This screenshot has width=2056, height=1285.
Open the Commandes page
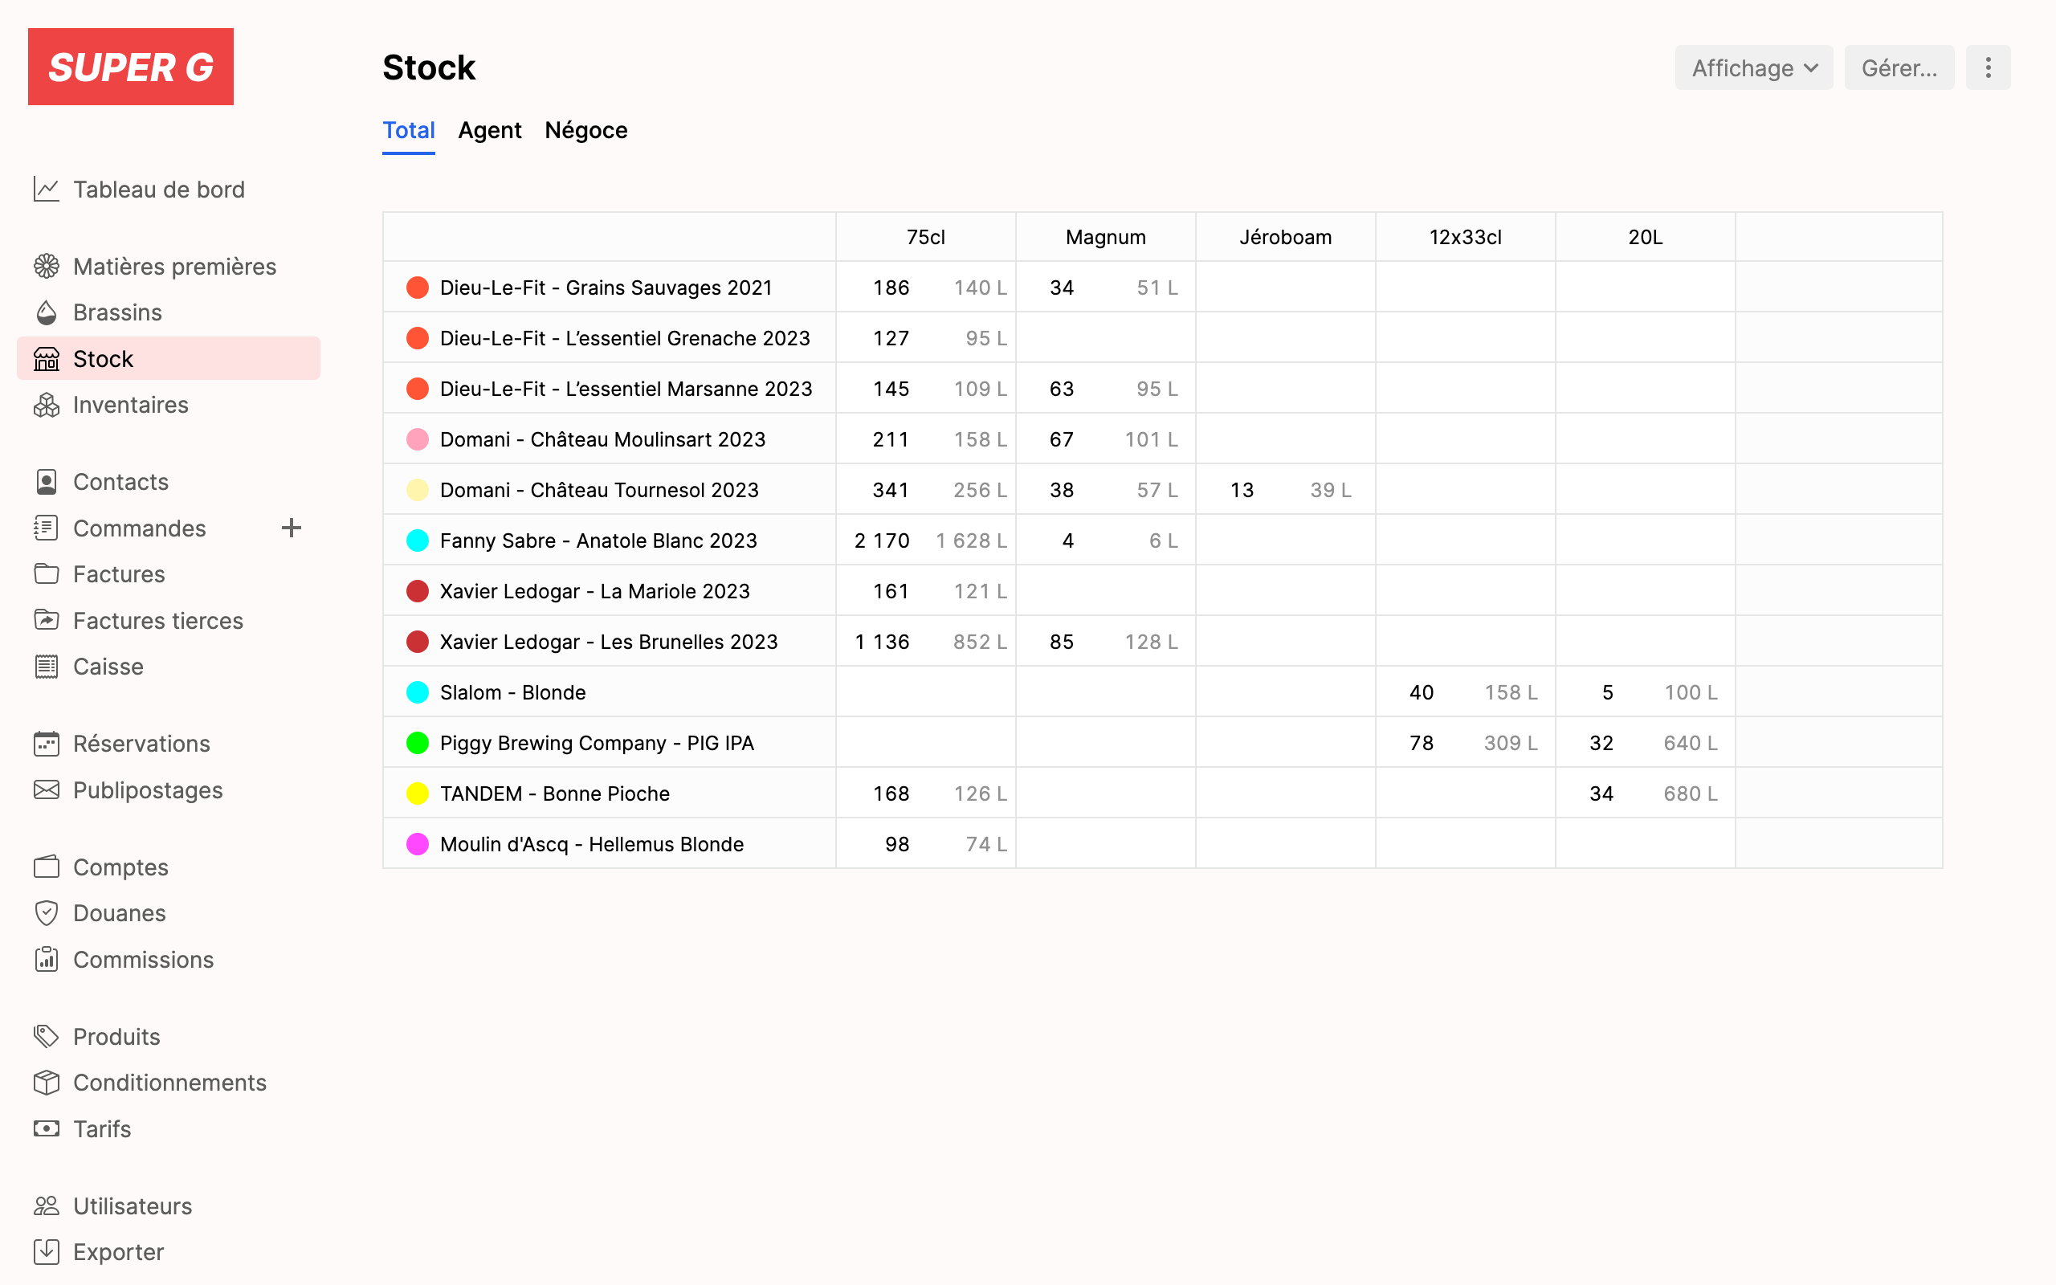point(139,528)
